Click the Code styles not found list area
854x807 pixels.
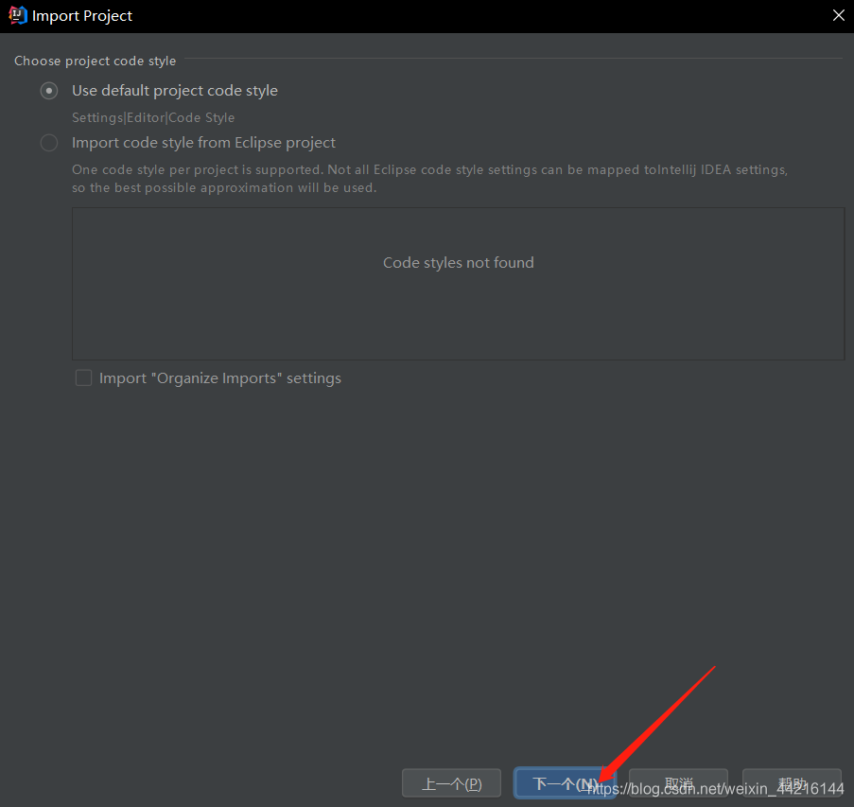pos(458,284)
